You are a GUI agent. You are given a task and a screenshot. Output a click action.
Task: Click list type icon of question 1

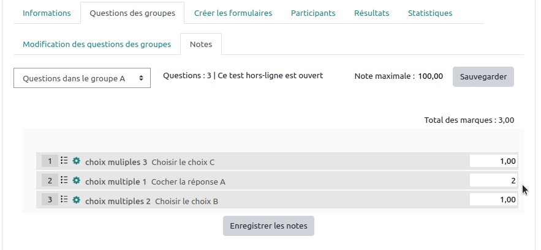tap(64, 161)
